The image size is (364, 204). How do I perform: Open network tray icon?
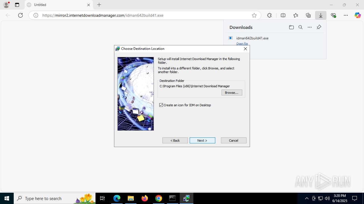pyautogui.click(x=320, y=198)
